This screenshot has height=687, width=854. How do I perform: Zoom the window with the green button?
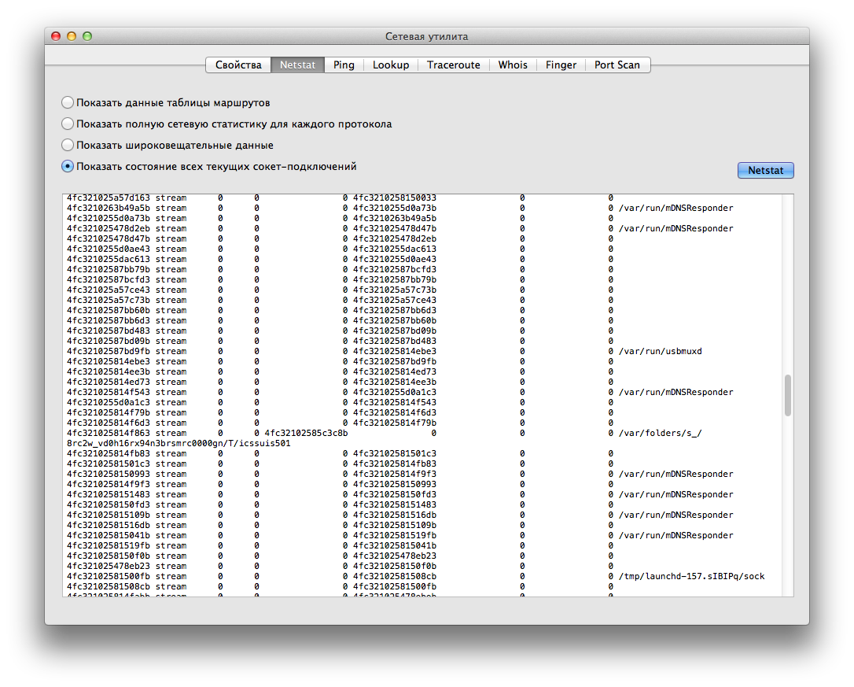click(x=87, y=36)
